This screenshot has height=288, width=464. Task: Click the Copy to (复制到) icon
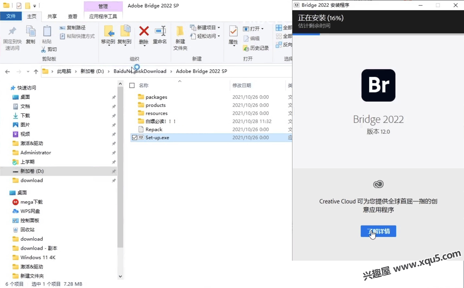[125, 31]
